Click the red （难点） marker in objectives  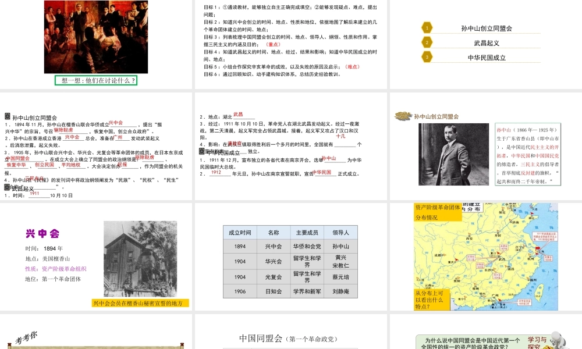[352, 67]
